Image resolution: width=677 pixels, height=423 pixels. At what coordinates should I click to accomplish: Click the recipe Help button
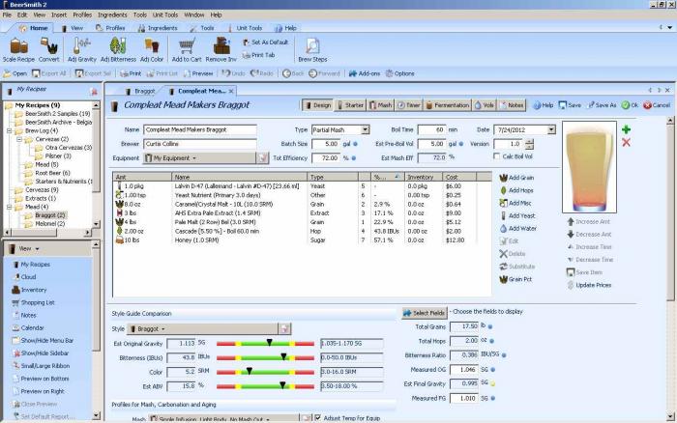544,105
